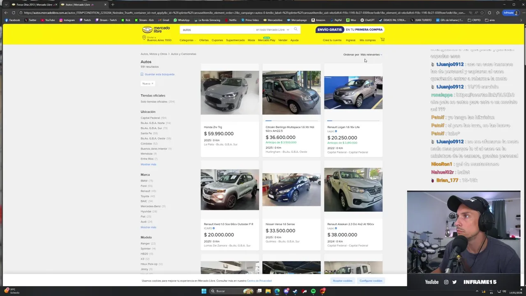Open Spotify from the taskbar
Viewport: 526px width, 296px height.
click(x=314, y=291)
